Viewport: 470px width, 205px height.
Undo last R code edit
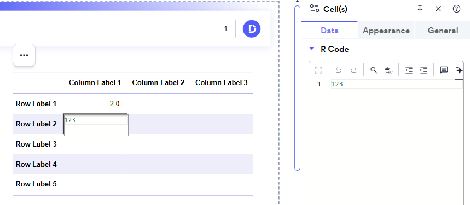(339, 70)
